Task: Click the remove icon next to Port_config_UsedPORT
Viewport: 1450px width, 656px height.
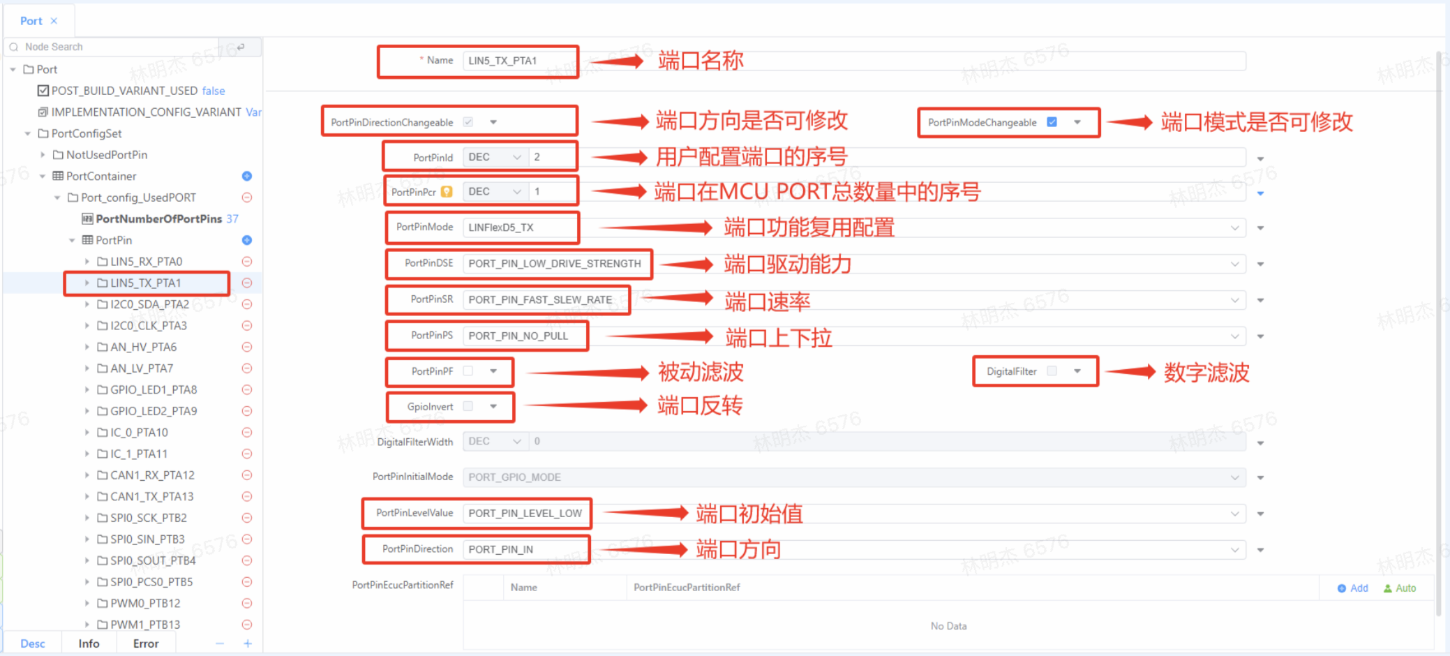Action: (246, 197)
